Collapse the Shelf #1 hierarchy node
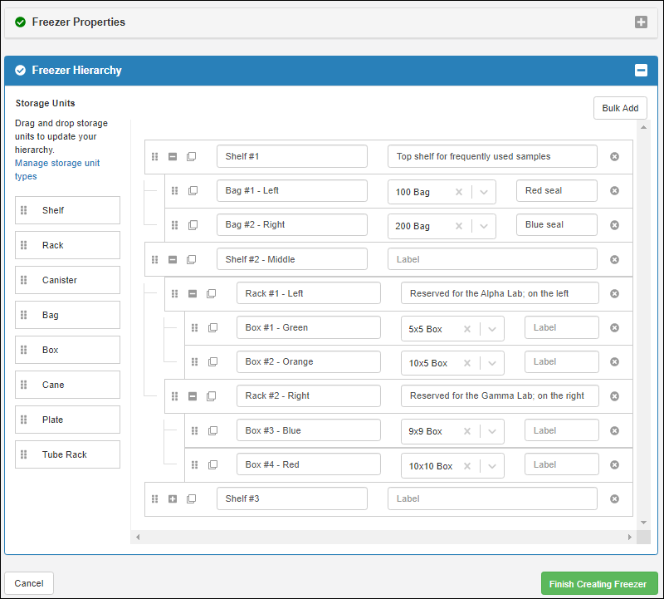The width and height of the screenshot is (664, 599). click(173, 156)
